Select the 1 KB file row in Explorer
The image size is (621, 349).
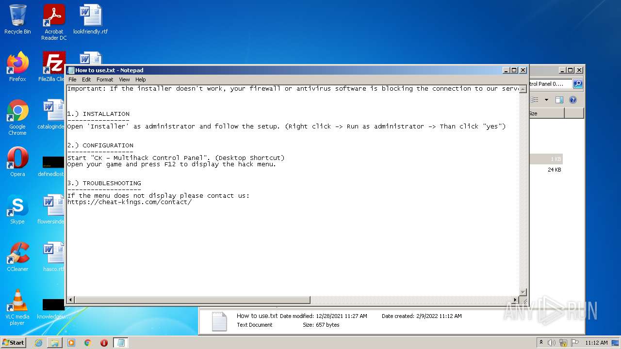pyautogui.click(x=546, y=159)
